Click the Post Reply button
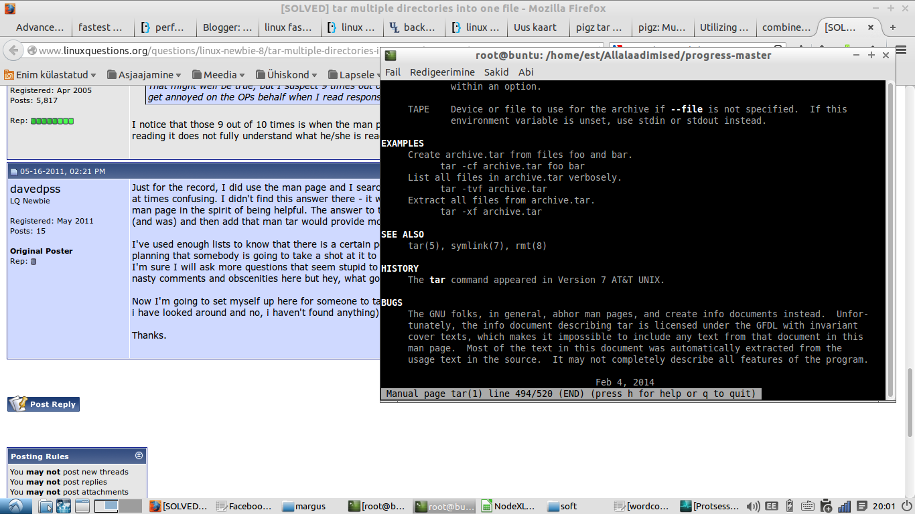The height and width of the screenshot is (514, 915). click(x=44, y=404)
